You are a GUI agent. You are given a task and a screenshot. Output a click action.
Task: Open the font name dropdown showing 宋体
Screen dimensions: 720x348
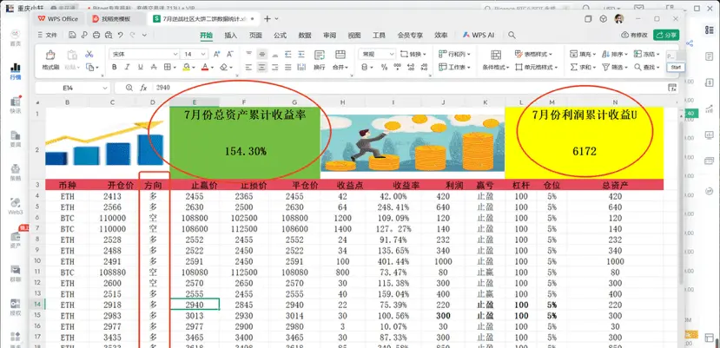[x=143, y=54]
